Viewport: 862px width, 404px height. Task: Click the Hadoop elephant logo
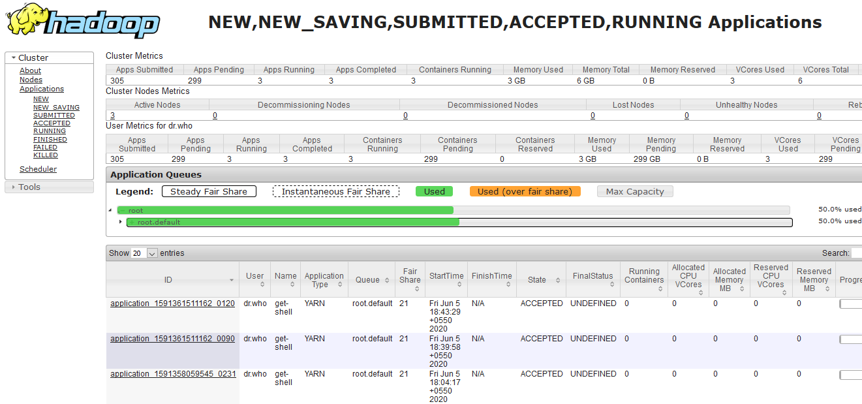[83, 21]
